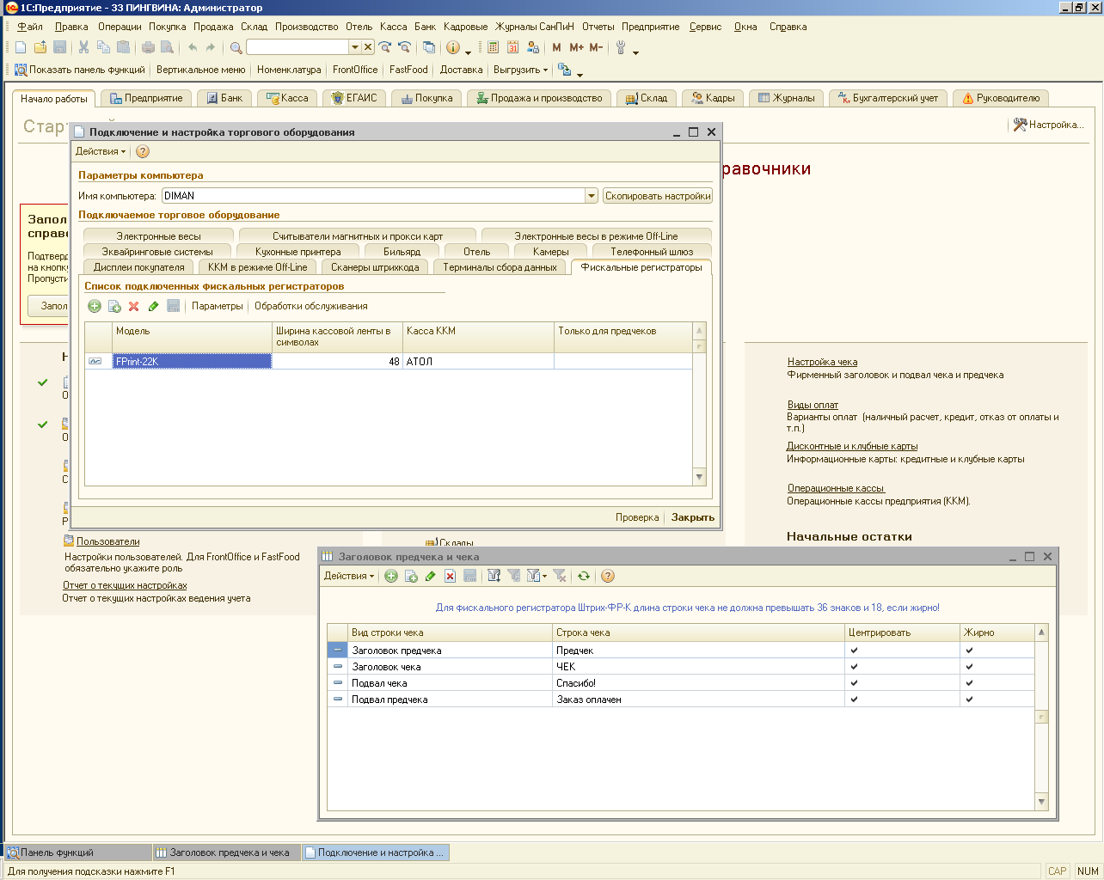Click the Print icon in main toolbar
Viewport: 1104px width, 880px height.
[148, 47]
